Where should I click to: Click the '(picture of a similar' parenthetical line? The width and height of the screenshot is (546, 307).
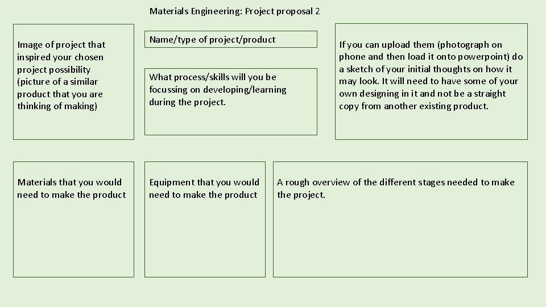[57, 82]
